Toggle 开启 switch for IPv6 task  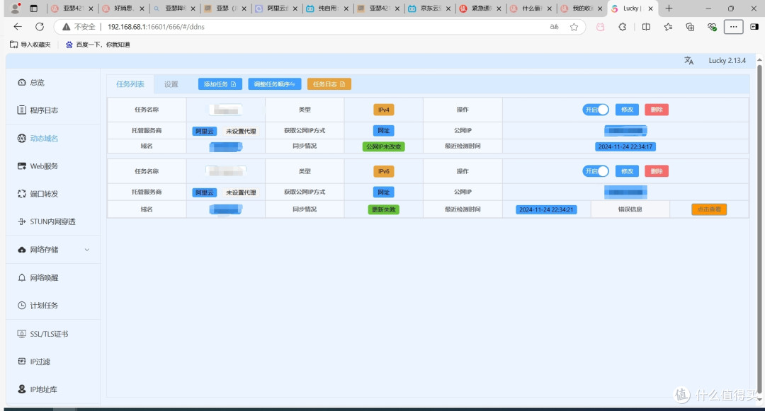[595, 171]
